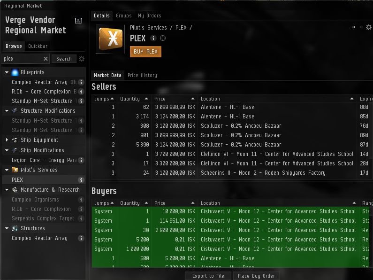Switch to the Quickbar tab
The width and height of the screenshot is (373, 280).
[x=38, y=46]
